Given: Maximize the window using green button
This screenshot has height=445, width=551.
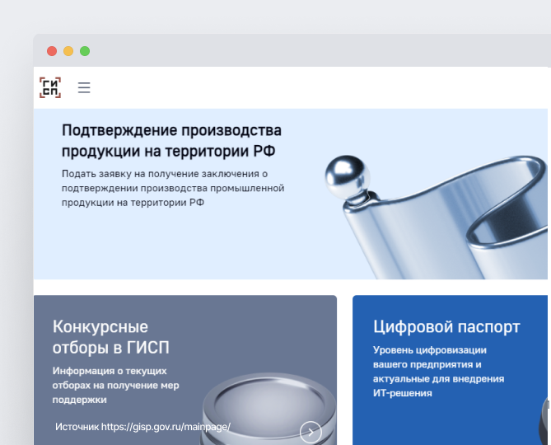Looking at the screenshot, I should coord(85,51).
